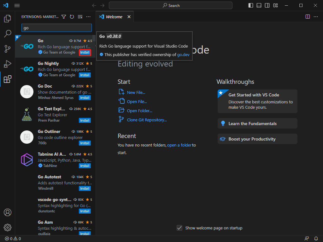Select the Go Doc extension icon
This screenshot has width=323, height=242.
(x=27, y=92)
